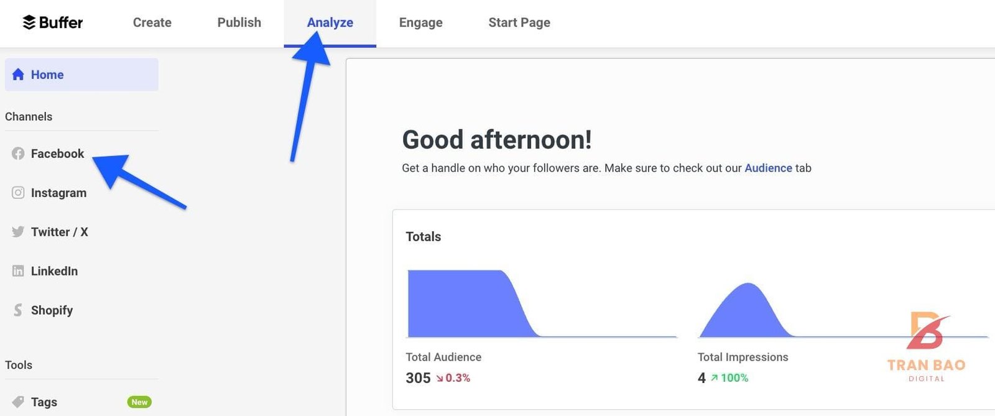Image resolution: width=995 pixels, height=416 pixels.
Task: Click the Total Audience value 305
Action: tap(418, 378)
